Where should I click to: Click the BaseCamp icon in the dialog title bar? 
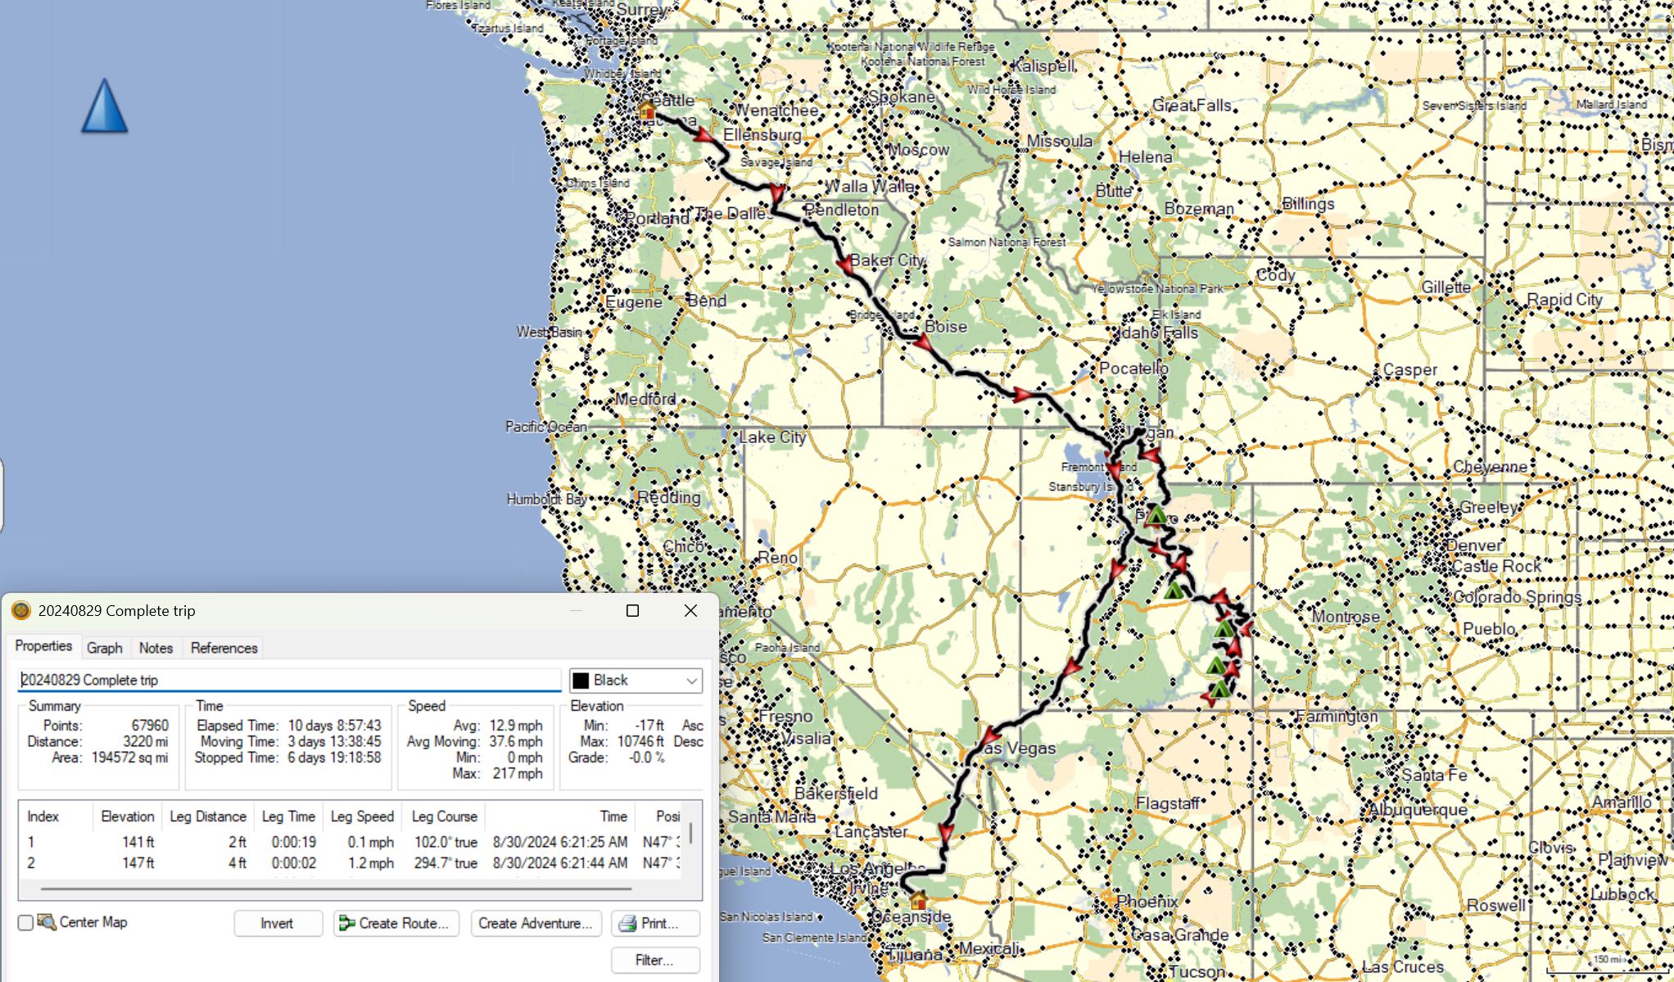[21, 611]
